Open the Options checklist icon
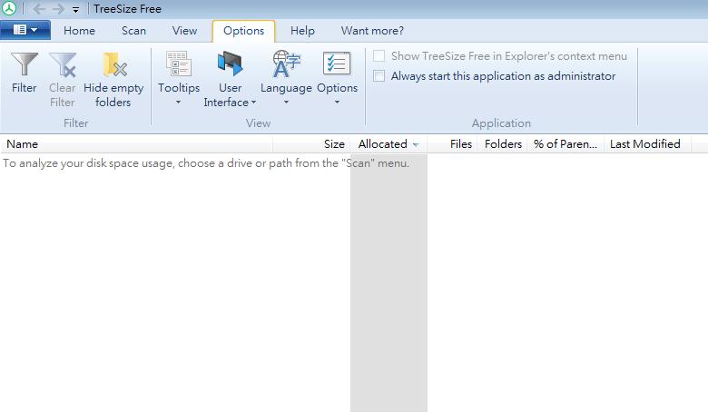This screenshot has width=708, height=412. [337, 64]
